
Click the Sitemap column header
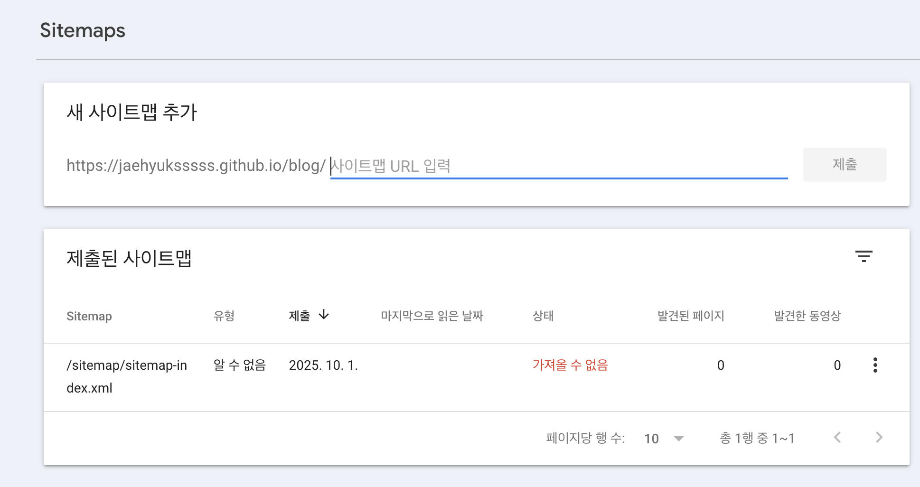pyautogui.click(x=89, y=316)
